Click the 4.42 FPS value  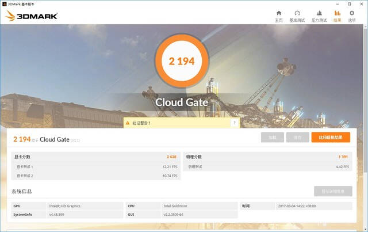343,166
